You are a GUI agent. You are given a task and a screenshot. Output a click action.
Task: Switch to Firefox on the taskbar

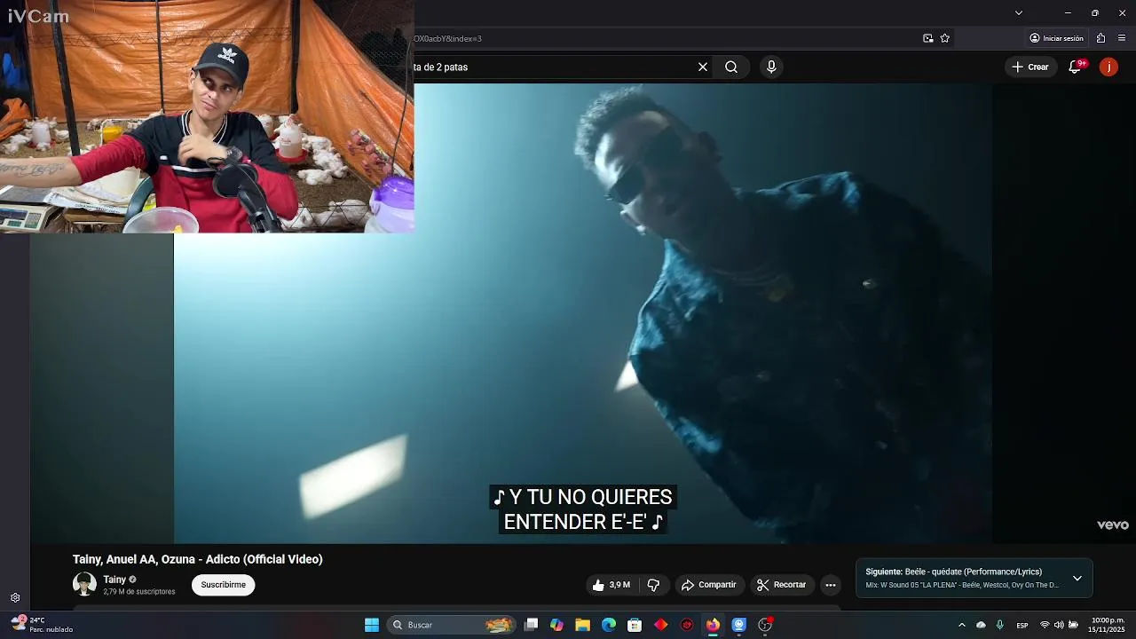(713, 625)
